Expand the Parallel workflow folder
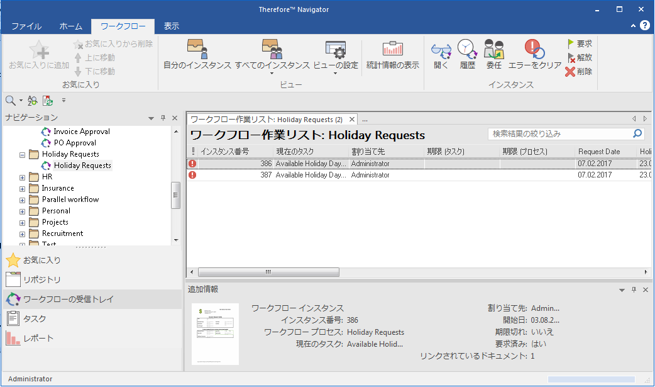Viewport: 655px width, 387px height. pos(22,200)
